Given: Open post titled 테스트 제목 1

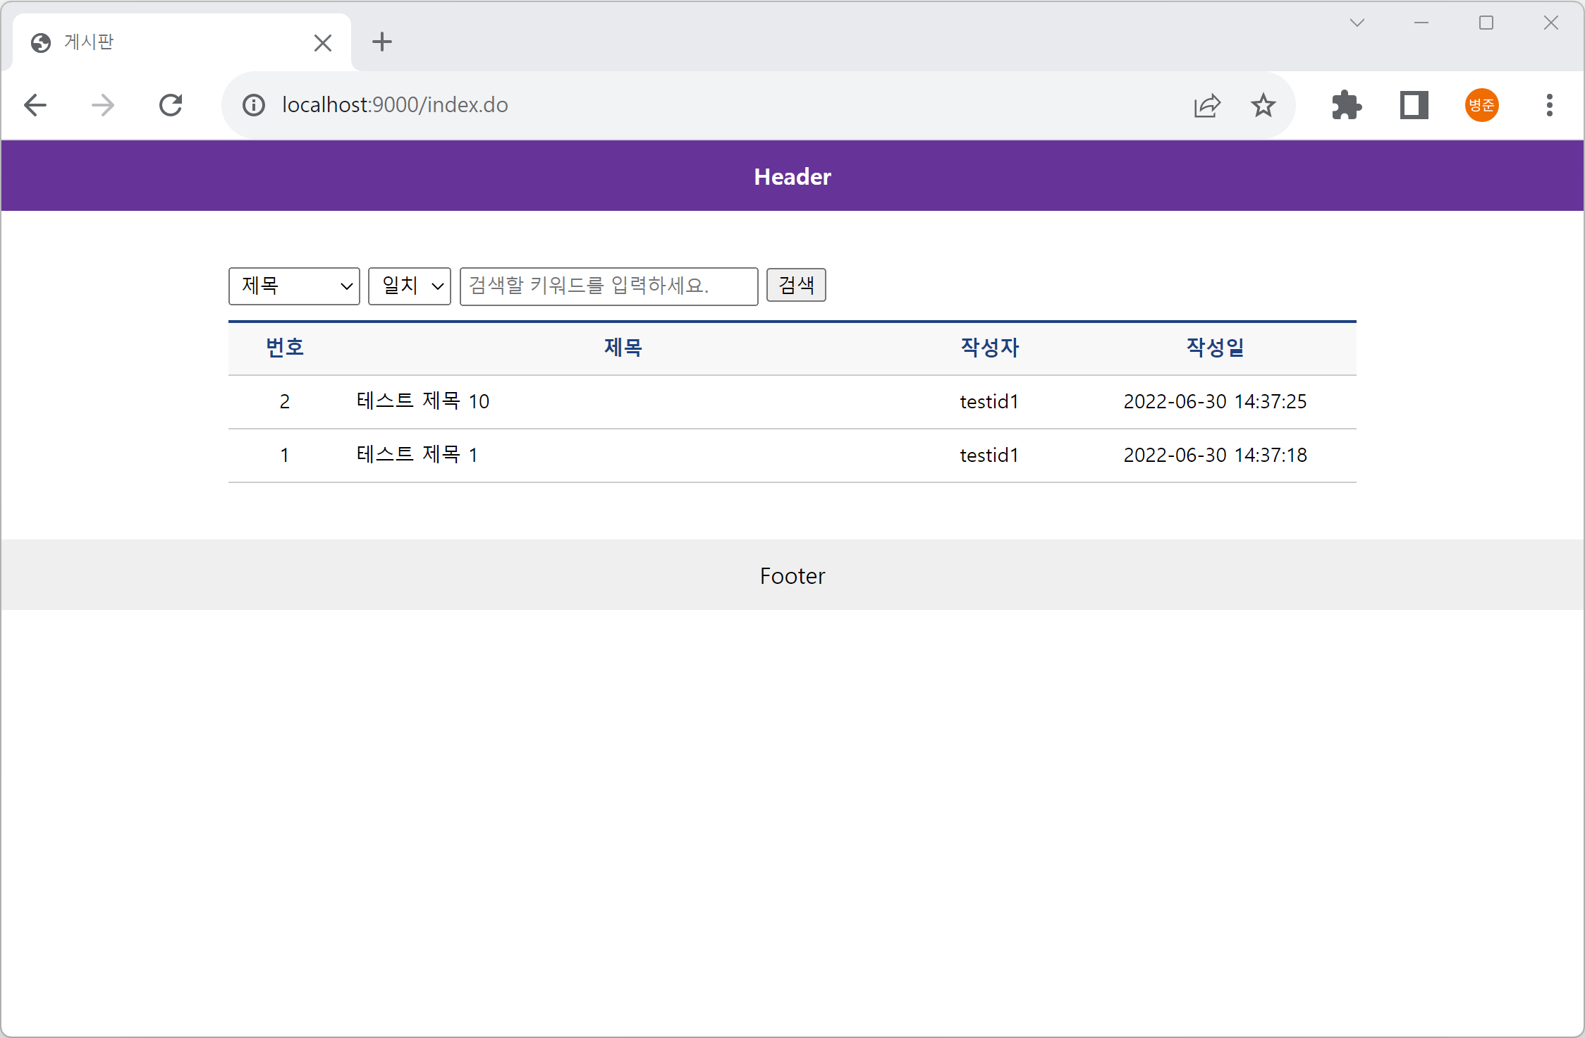Looking at the screenshot, I should point(417,455).
